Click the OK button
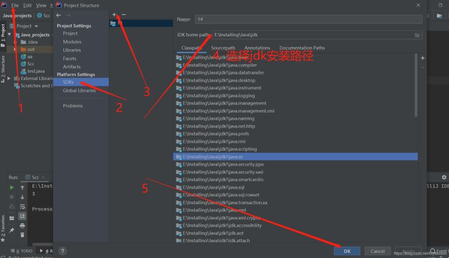The image size is (449, 258). coord(347,251)
